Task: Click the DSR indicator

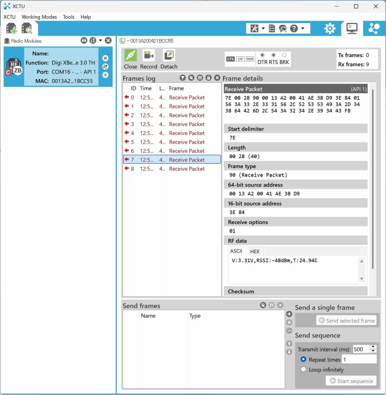Action: (250, 59)
